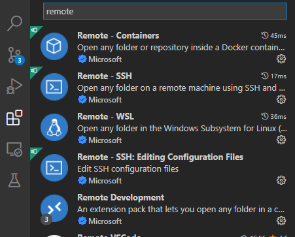Viewport: 295px width, 237px height.
Task: Select the Remote - SSH extension title
Action: pyautogui.click(x=105, y=76)
